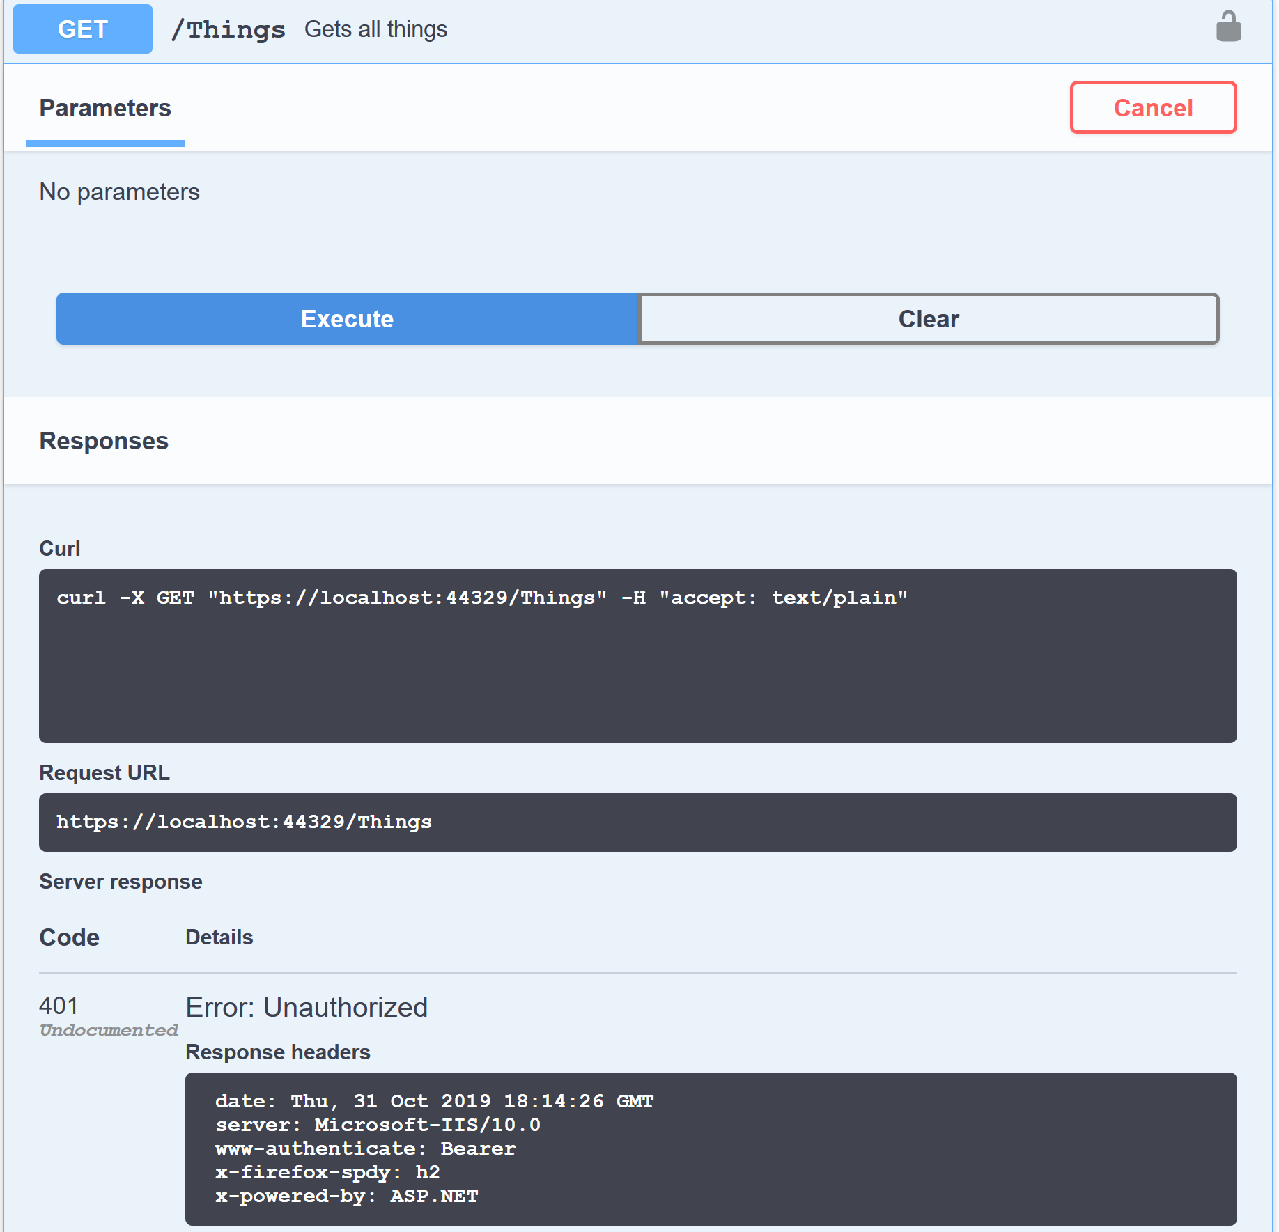The height and width of the screenshot is (1232, 1279).
Task: Click the 401 response code
Action: point(59,1006)
